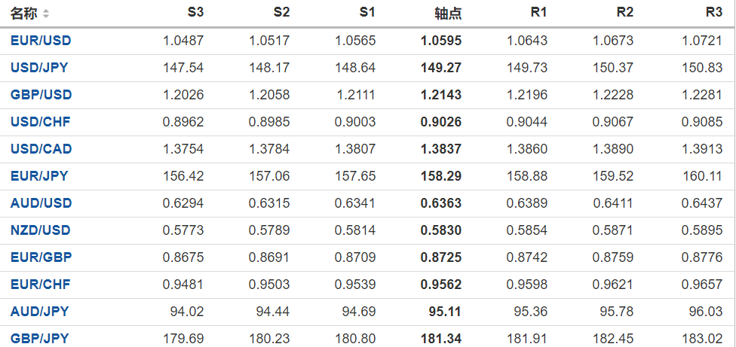This screenshot has width=736, height=347.
Task: Select the GBP/USD pair link
Action: coord(41,95)
